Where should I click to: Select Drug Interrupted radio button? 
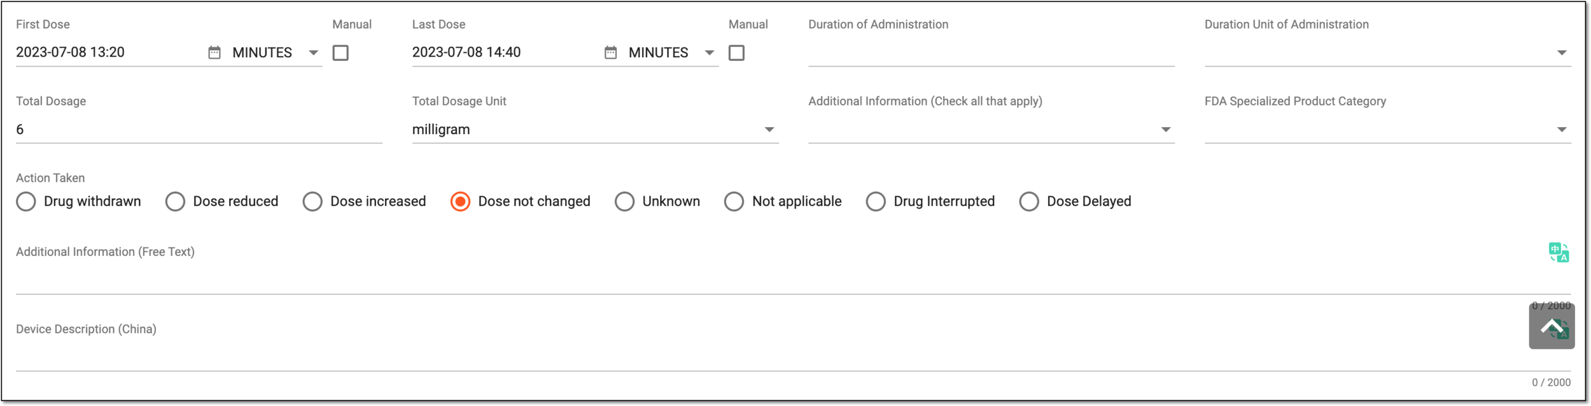[876, 201]
